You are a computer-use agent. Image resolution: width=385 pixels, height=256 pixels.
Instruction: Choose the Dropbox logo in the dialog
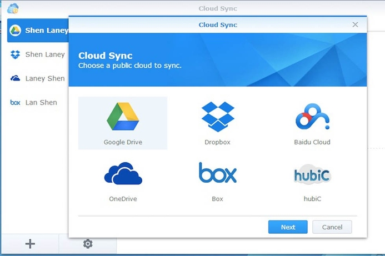coord(218,117)
